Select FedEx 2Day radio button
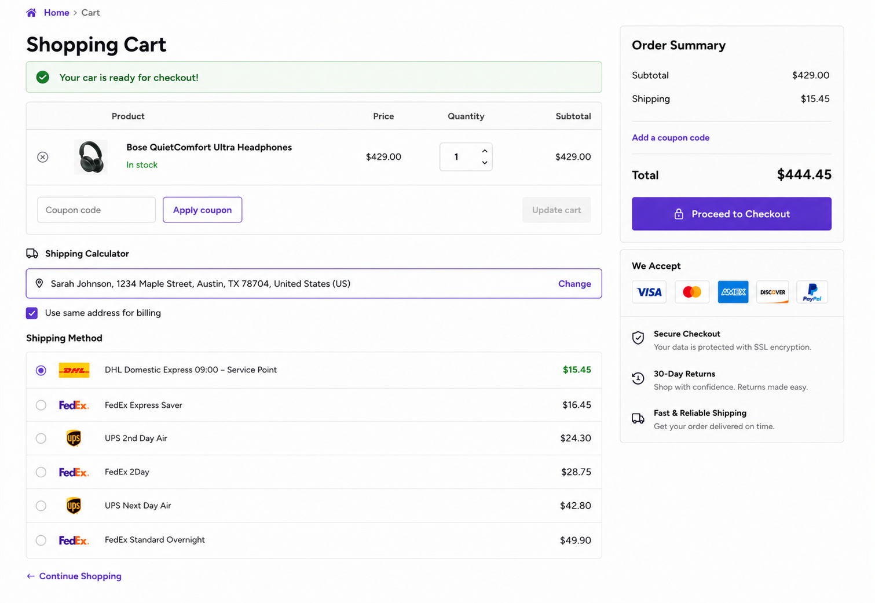This screenshot has height=603, width=875. [41, 472]
